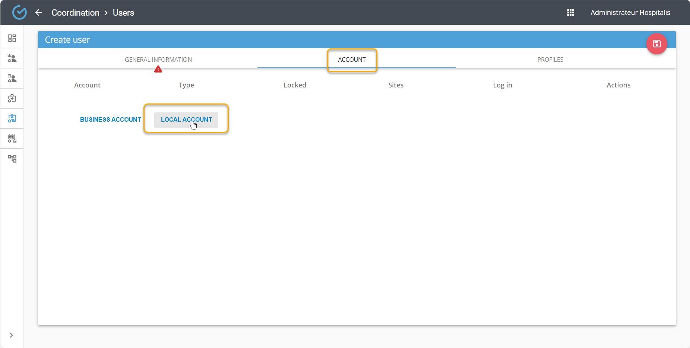This screenshot has width=690, height=348.
Task: Click the app logo in top-left corner
Action: click(19, 13)
